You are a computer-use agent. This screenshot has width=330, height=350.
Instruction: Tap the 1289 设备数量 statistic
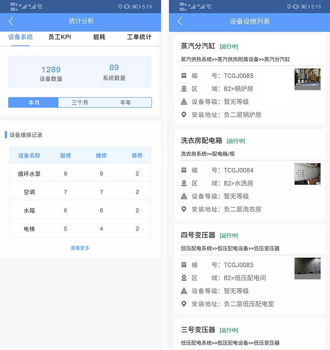51,73
